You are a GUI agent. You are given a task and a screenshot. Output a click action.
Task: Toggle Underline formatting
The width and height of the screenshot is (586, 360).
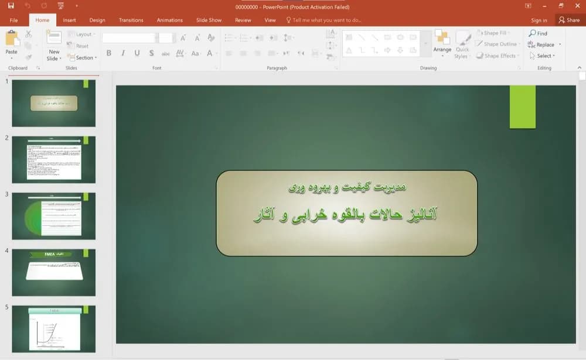click(x=137, y=53)
